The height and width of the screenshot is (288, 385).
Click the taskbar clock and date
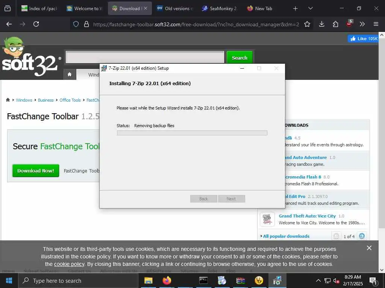(x=353, y=280)
